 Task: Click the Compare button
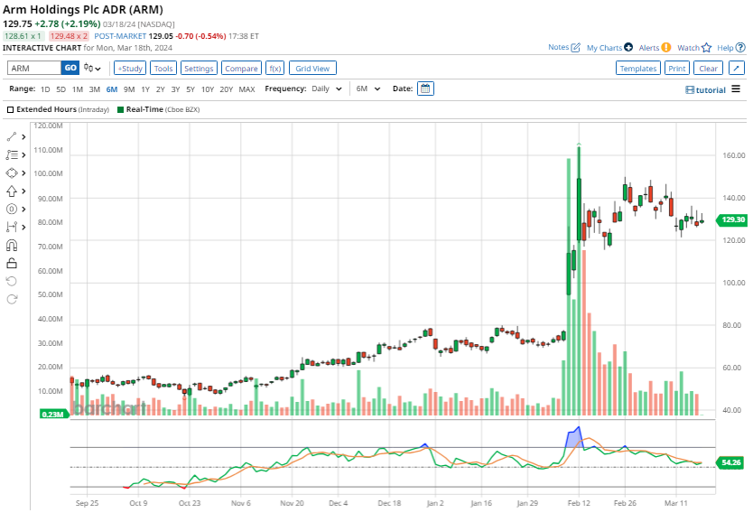click(x=241, y=69)
